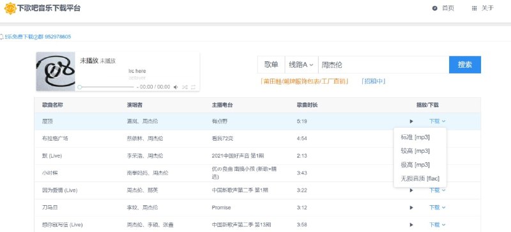511x232 pixels.
Task: Play the song 想你就写信 (Live)
Action: pos(411,225)
